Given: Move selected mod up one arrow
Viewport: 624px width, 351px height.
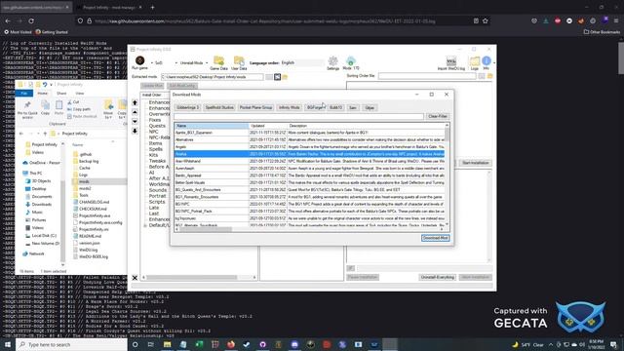Looking at the screenshot, I should click(135, 112).
